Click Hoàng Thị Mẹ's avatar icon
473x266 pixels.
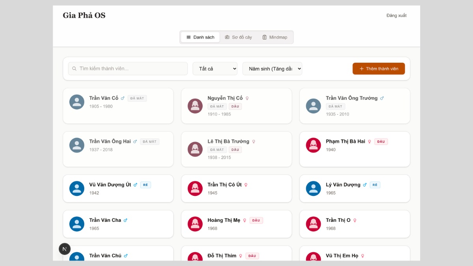point(195,224)
